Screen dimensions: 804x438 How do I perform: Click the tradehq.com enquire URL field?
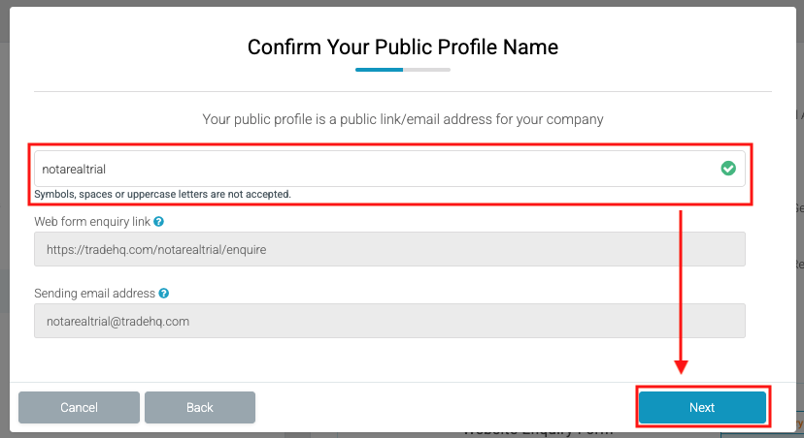tap(388, 249)
